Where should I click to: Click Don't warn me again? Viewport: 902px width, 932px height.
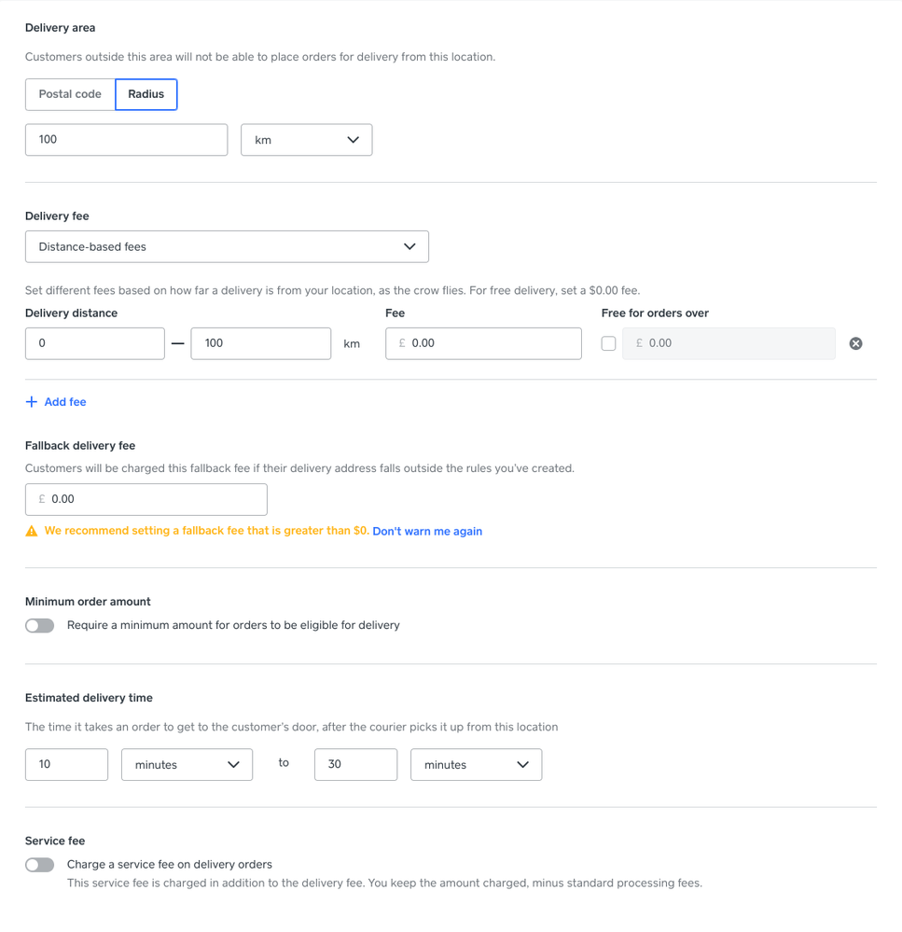[427, 532]
